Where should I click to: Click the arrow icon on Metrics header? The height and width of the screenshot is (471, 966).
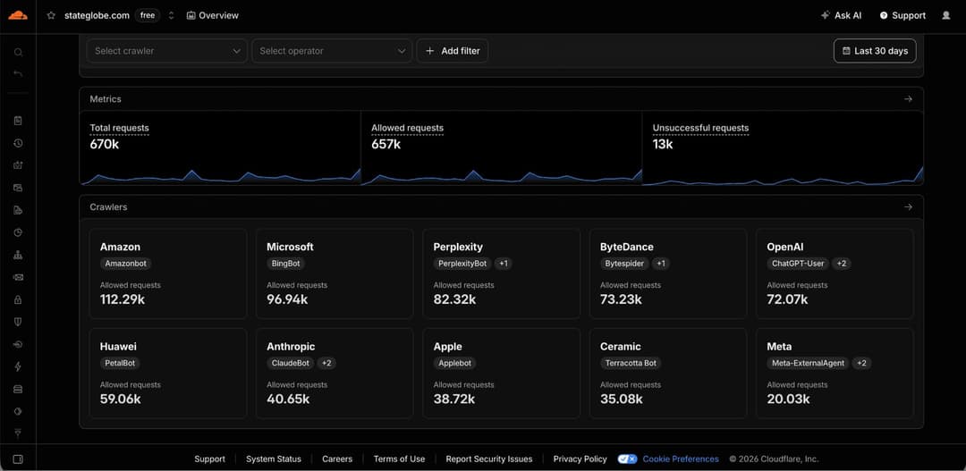click(x=908, y=98)
